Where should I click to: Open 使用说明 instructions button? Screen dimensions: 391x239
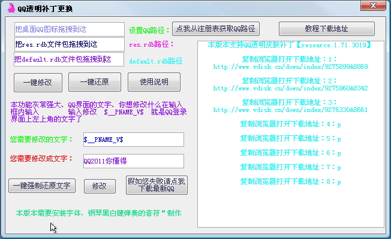154,82
